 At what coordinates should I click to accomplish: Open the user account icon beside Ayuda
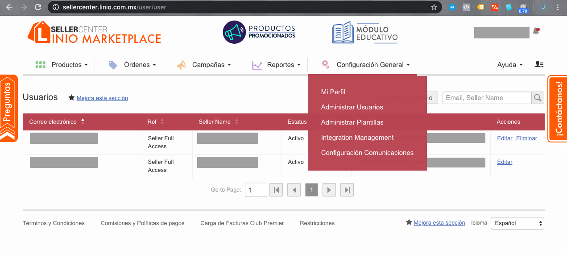[539, 65]
